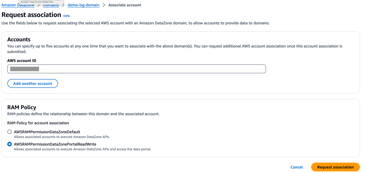Click the AWS account ID field label
Image resolution: width=366 pixels, height=173 pixels.
(22, 61)
